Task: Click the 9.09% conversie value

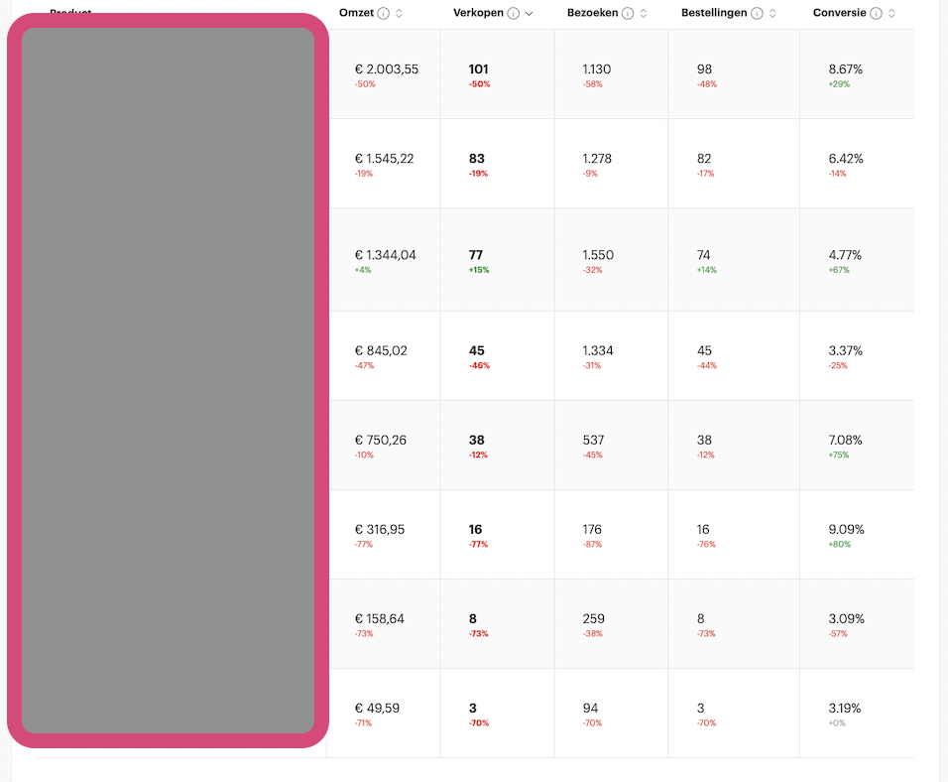Action: [847, 530]
